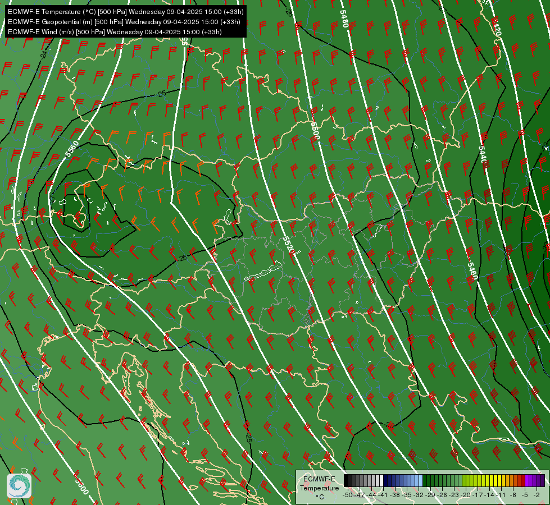Click the -38 legend tick value
The image size is (550, 505).
pos(395,495)
